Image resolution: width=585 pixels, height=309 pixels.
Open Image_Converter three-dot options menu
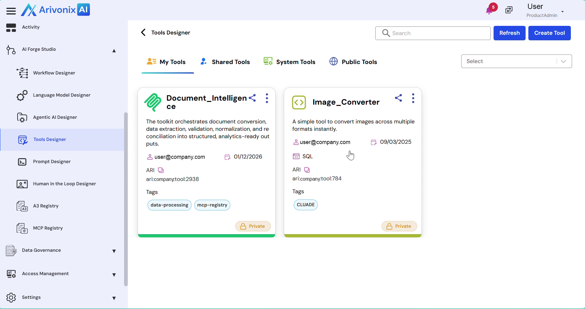coord(413,98)
